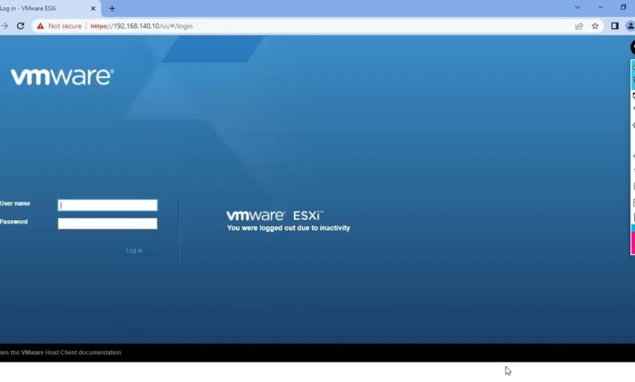635x382 pixels.
Task: Restore down the browser window
Action: [x=624, y=7]
